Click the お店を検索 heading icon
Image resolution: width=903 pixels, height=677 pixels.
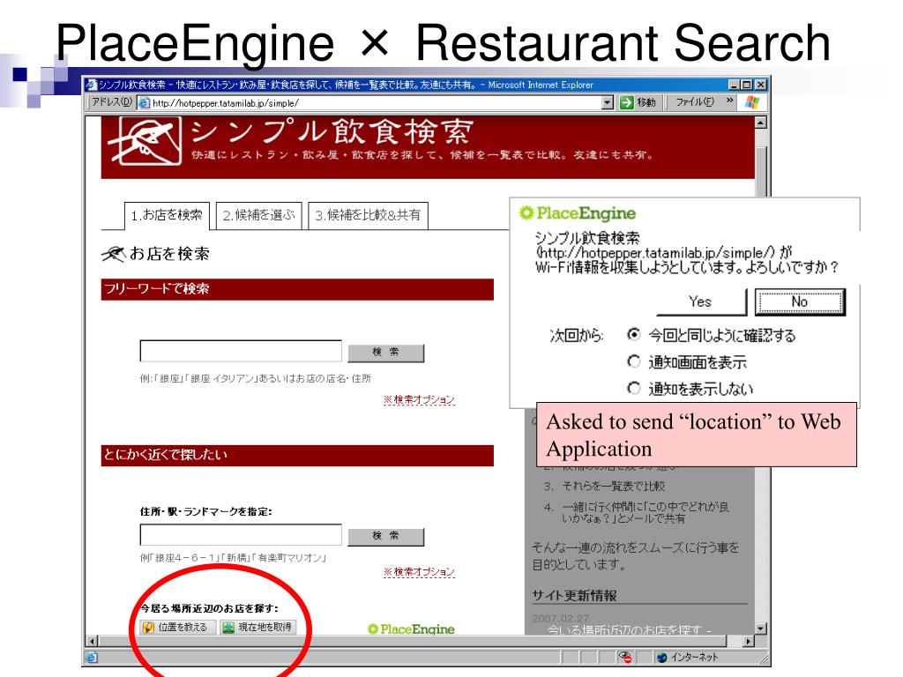[113, 254]
